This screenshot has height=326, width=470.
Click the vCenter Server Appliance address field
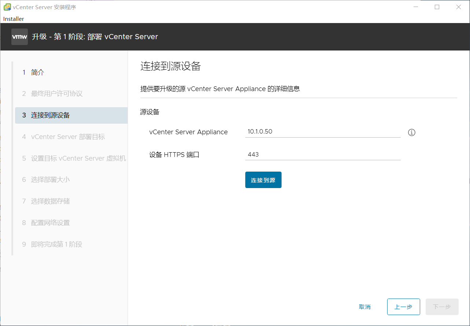pos(323,132)
